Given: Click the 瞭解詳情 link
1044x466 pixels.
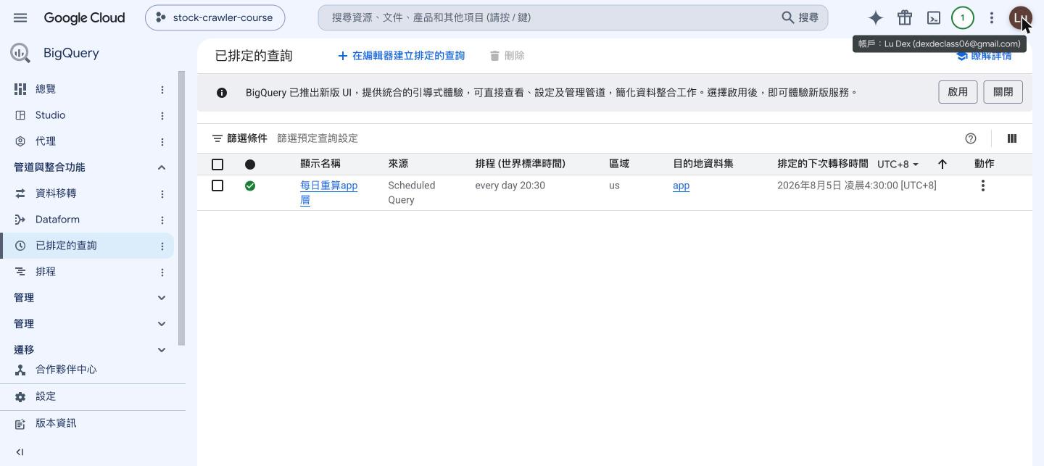Looking at the screenshot, I should (984, 56).
